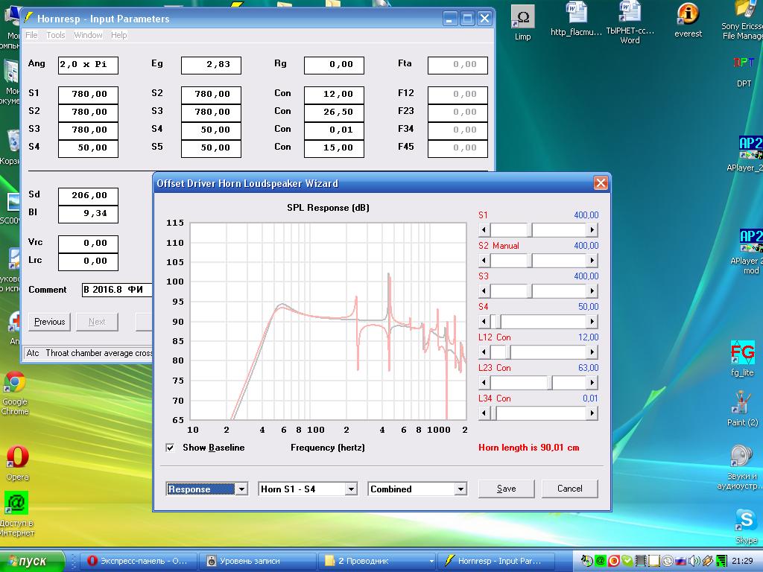Open the Limp desktop icon
Screen dimensions: 763x572
[x=523, y=18]
